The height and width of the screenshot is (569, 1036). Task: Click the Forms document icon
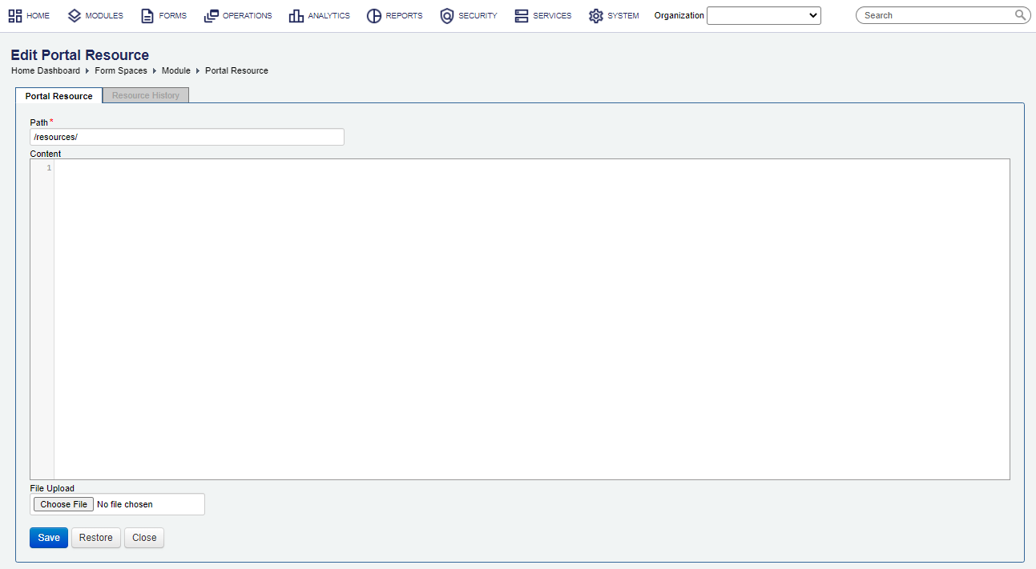147,16
